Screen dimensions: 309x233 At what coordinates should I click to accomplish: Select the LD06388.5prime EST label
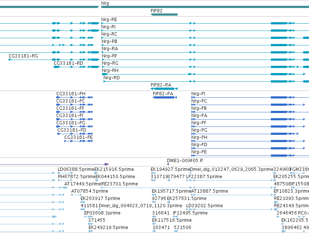coord(76,169)
